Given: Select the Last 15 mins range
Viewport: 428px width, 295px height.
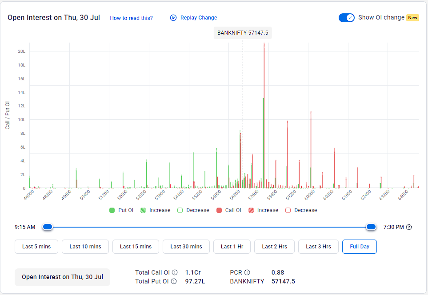Looking at the screenshot, I should [x=136, y=247].
